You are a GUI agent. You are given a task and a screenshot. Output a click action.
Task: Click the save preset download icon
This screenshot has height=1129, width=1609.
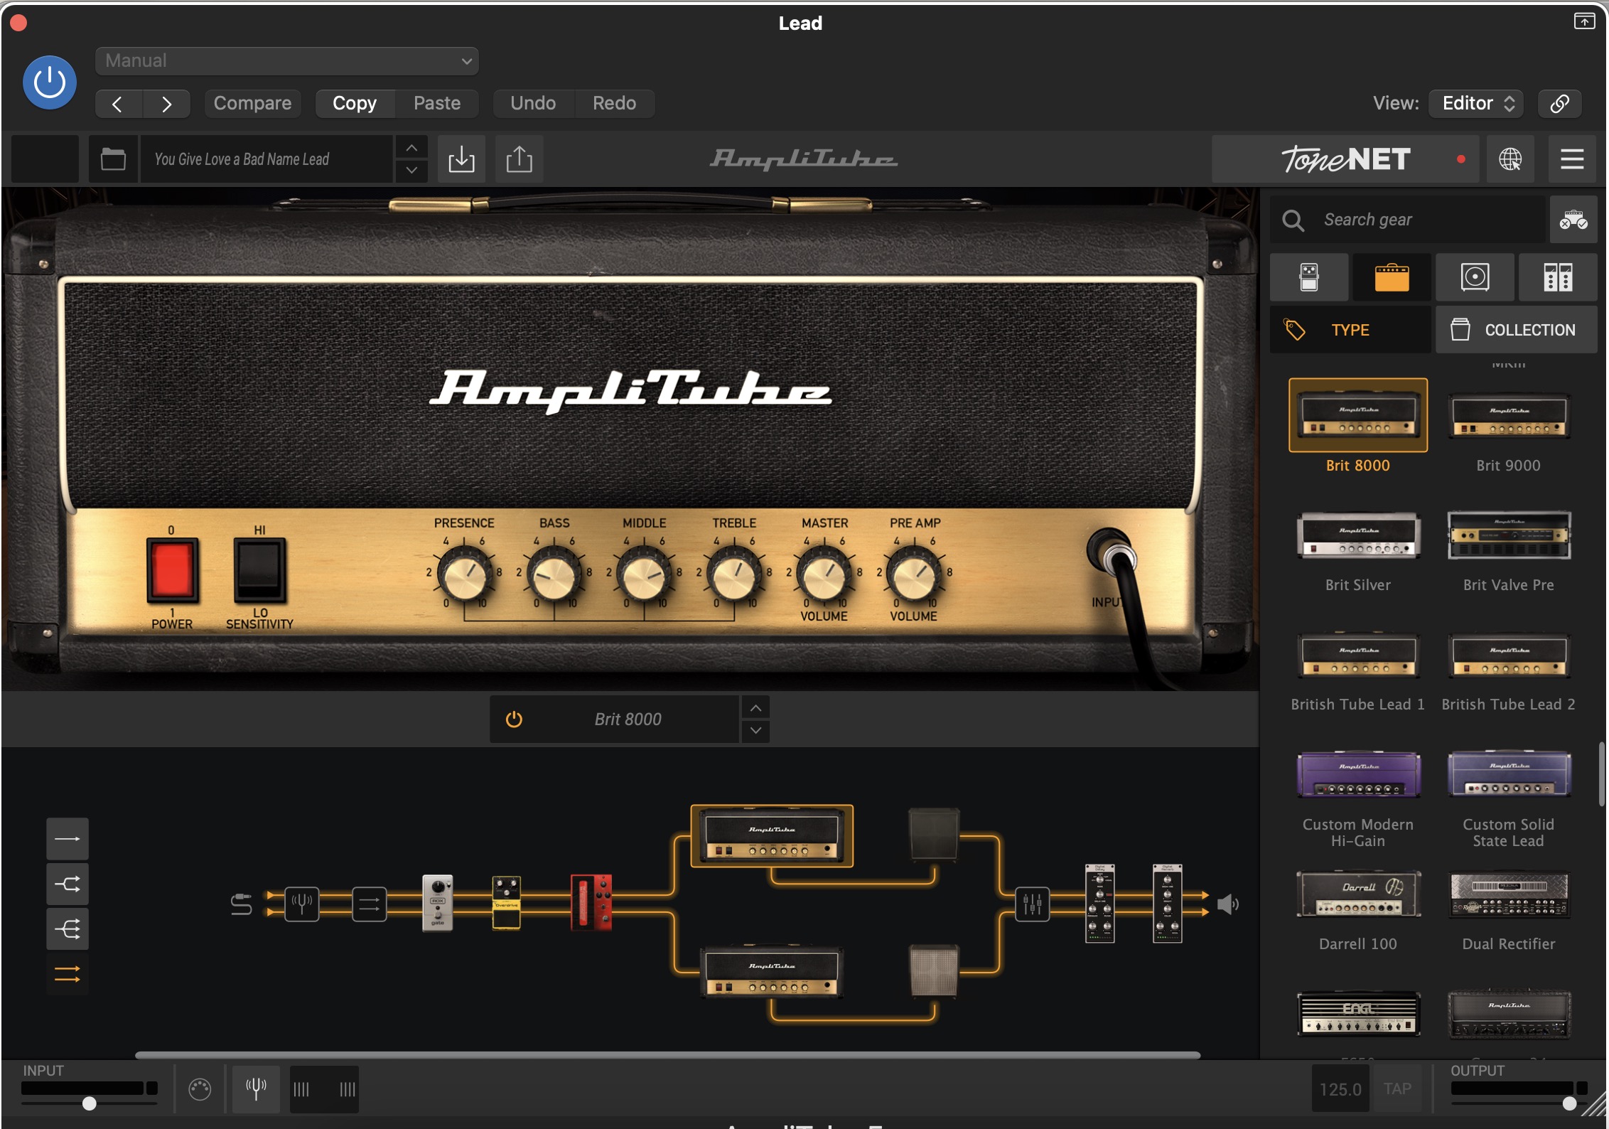click(461, 159)
